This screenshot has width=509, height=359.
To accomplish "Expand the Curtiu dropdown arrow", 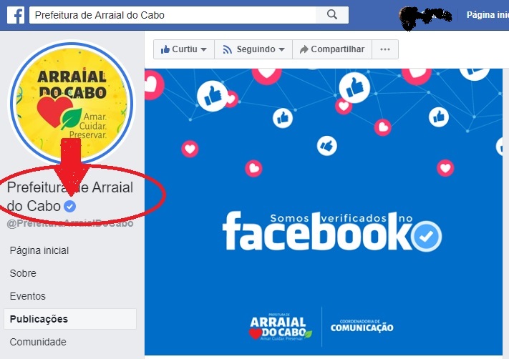I will coord(203,49).
